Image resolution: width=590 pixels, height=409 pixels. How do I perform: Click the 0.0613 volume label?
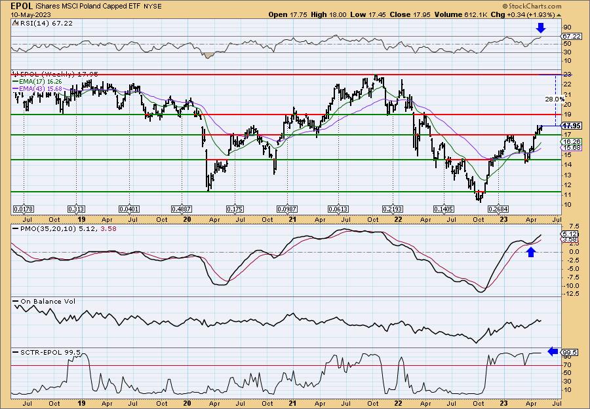click(x=338, y=209)
